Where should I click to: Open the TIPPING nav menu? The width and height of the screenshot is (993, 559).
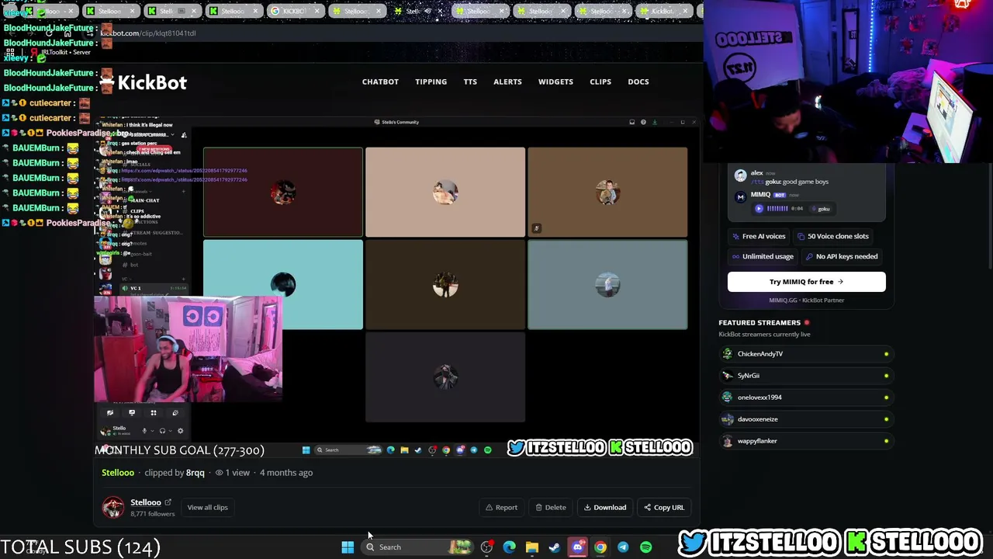click(x=431, y=82)
